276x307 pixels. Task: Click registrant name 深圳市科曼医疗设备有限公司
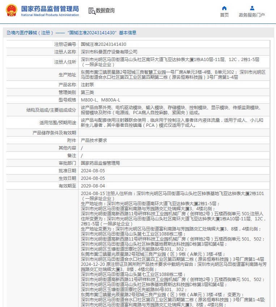pyautogui.click(x=109, y=52)
